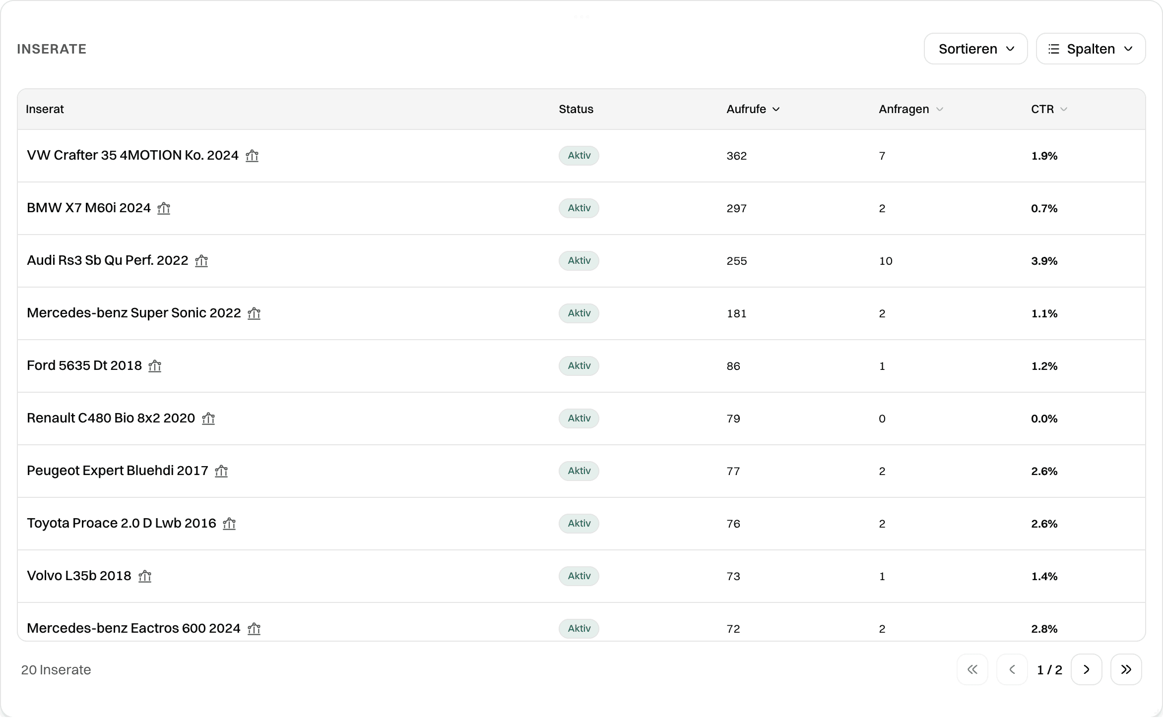Click the stats icon next to BMW X7 M60i 2024
The height and width of the screenshot is (718, 1163).
[164, 208]
